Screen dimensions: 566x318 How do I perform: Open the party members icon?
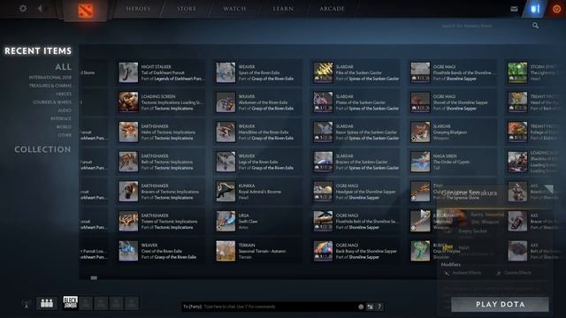pos(47,303)
